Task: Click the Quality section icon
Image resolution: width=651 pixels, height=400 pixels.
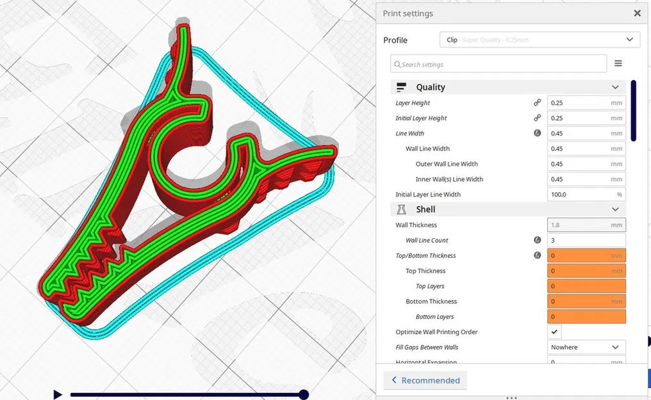Action: click(x=401, y=87)
